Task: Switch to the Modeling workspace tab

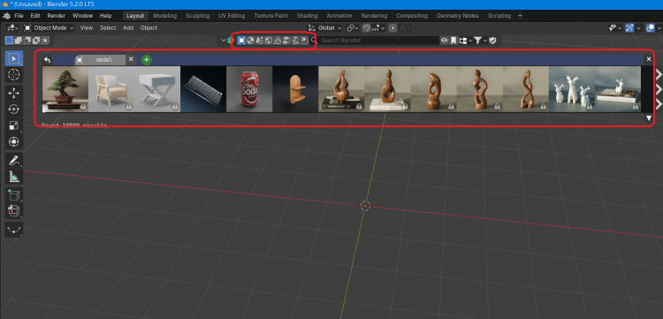Action: pos(165,16)
